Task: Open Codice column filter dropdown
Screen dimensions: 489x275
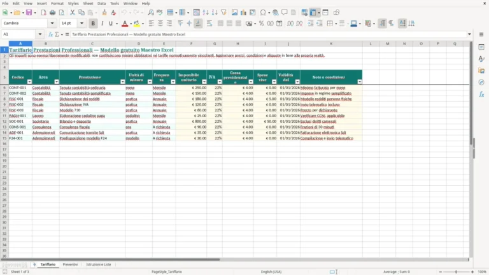Action: click(29, 81)
